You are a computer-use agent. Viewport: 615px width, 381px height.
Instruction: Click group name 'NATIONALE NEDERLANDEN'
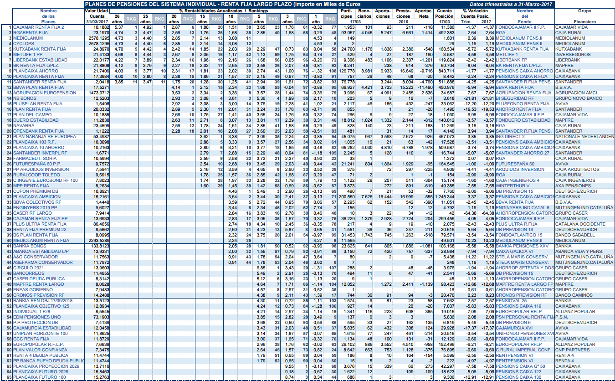point(585,136)
